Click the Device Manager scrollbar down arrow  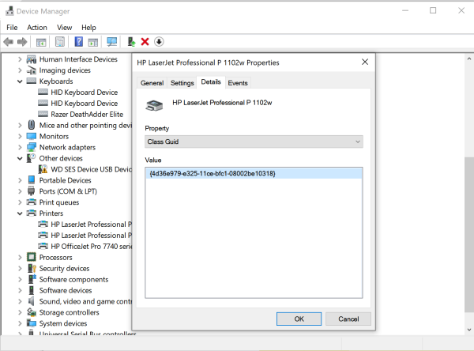click(x=469, y=330)
